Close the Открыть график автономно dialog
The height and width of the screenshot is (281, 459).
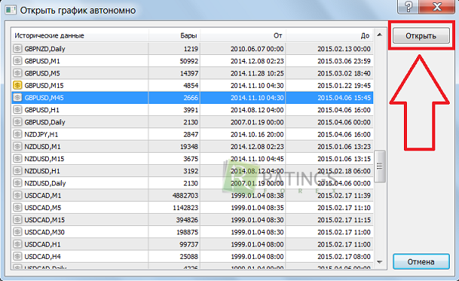pos(437,6)
